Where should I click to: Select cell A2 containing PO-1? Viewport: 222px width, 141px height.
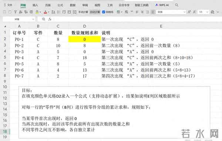click(x=19, y=39)
